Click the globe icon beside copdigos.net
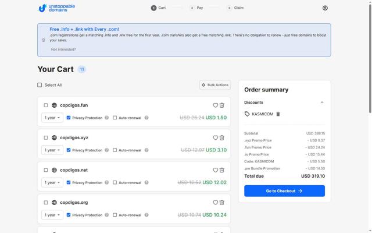The height and width of the screenshot is (233, 372). (54, 170)
